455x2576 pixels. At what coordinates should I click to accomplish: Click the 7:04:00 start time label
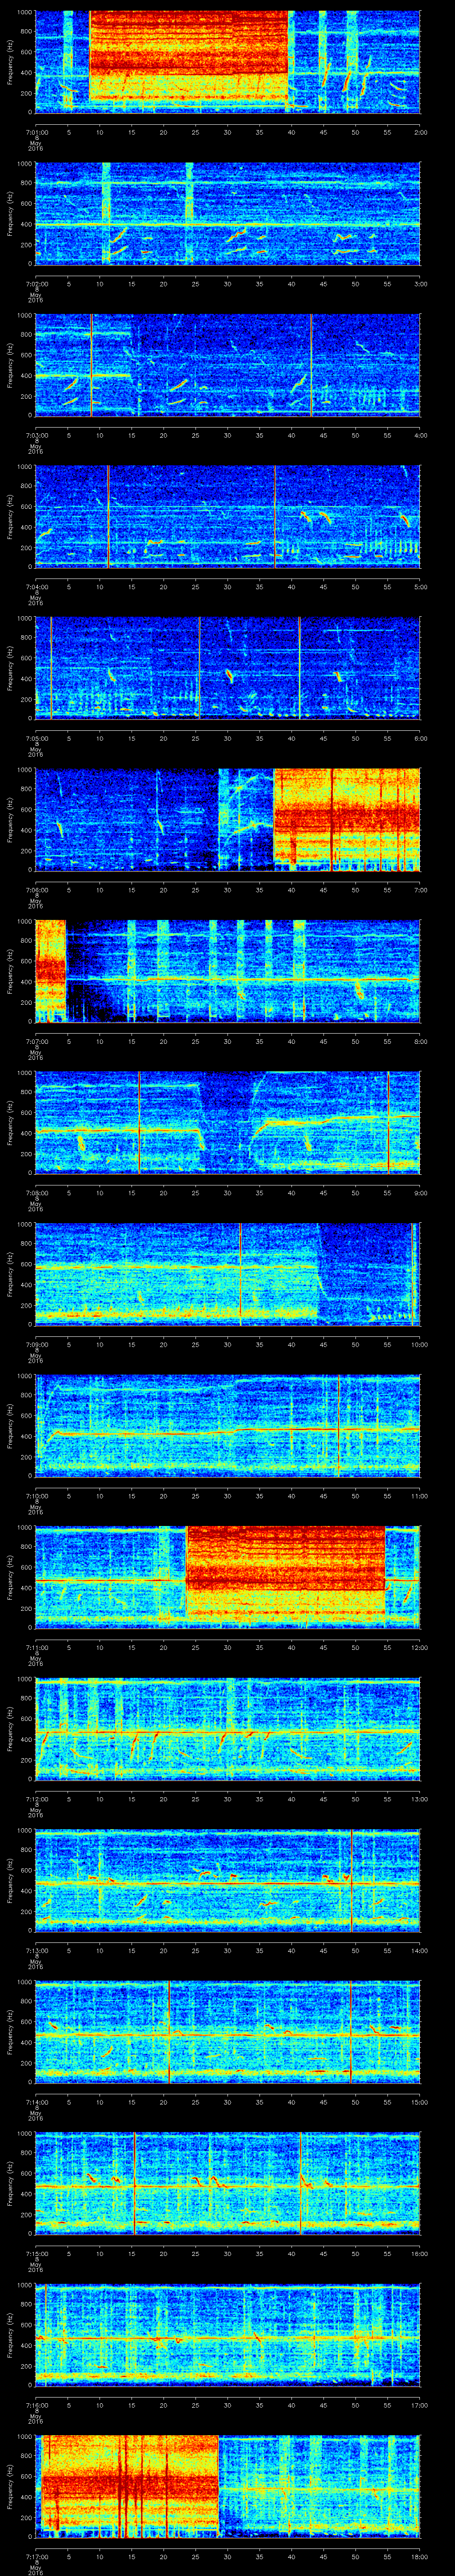(36, 586)
